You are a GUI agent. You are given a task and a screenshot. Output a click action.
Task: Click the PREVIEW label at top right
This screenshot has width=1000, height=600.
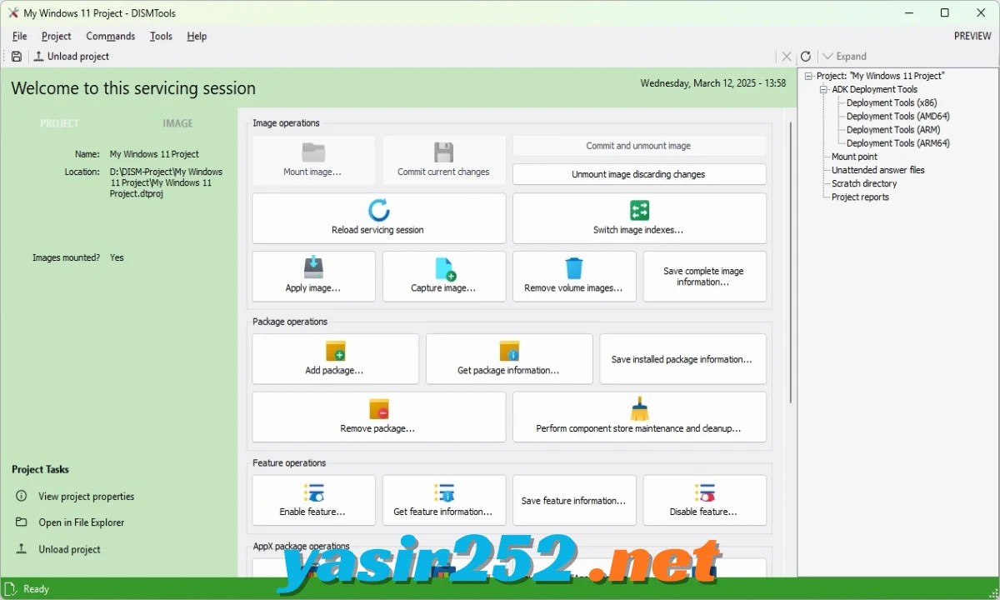click(972, 36)
